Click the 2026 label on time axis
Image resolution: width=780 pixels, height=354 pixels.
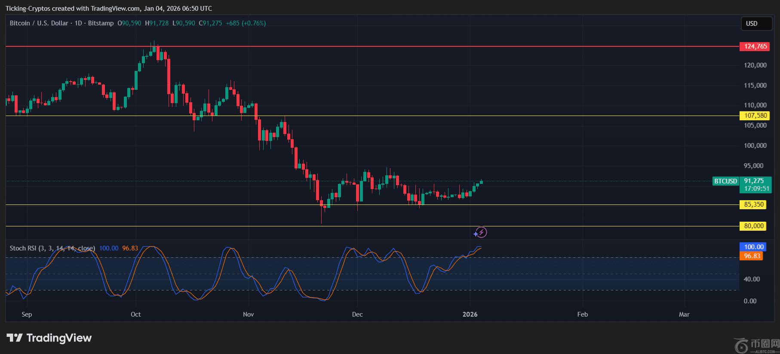click(470, 314)
